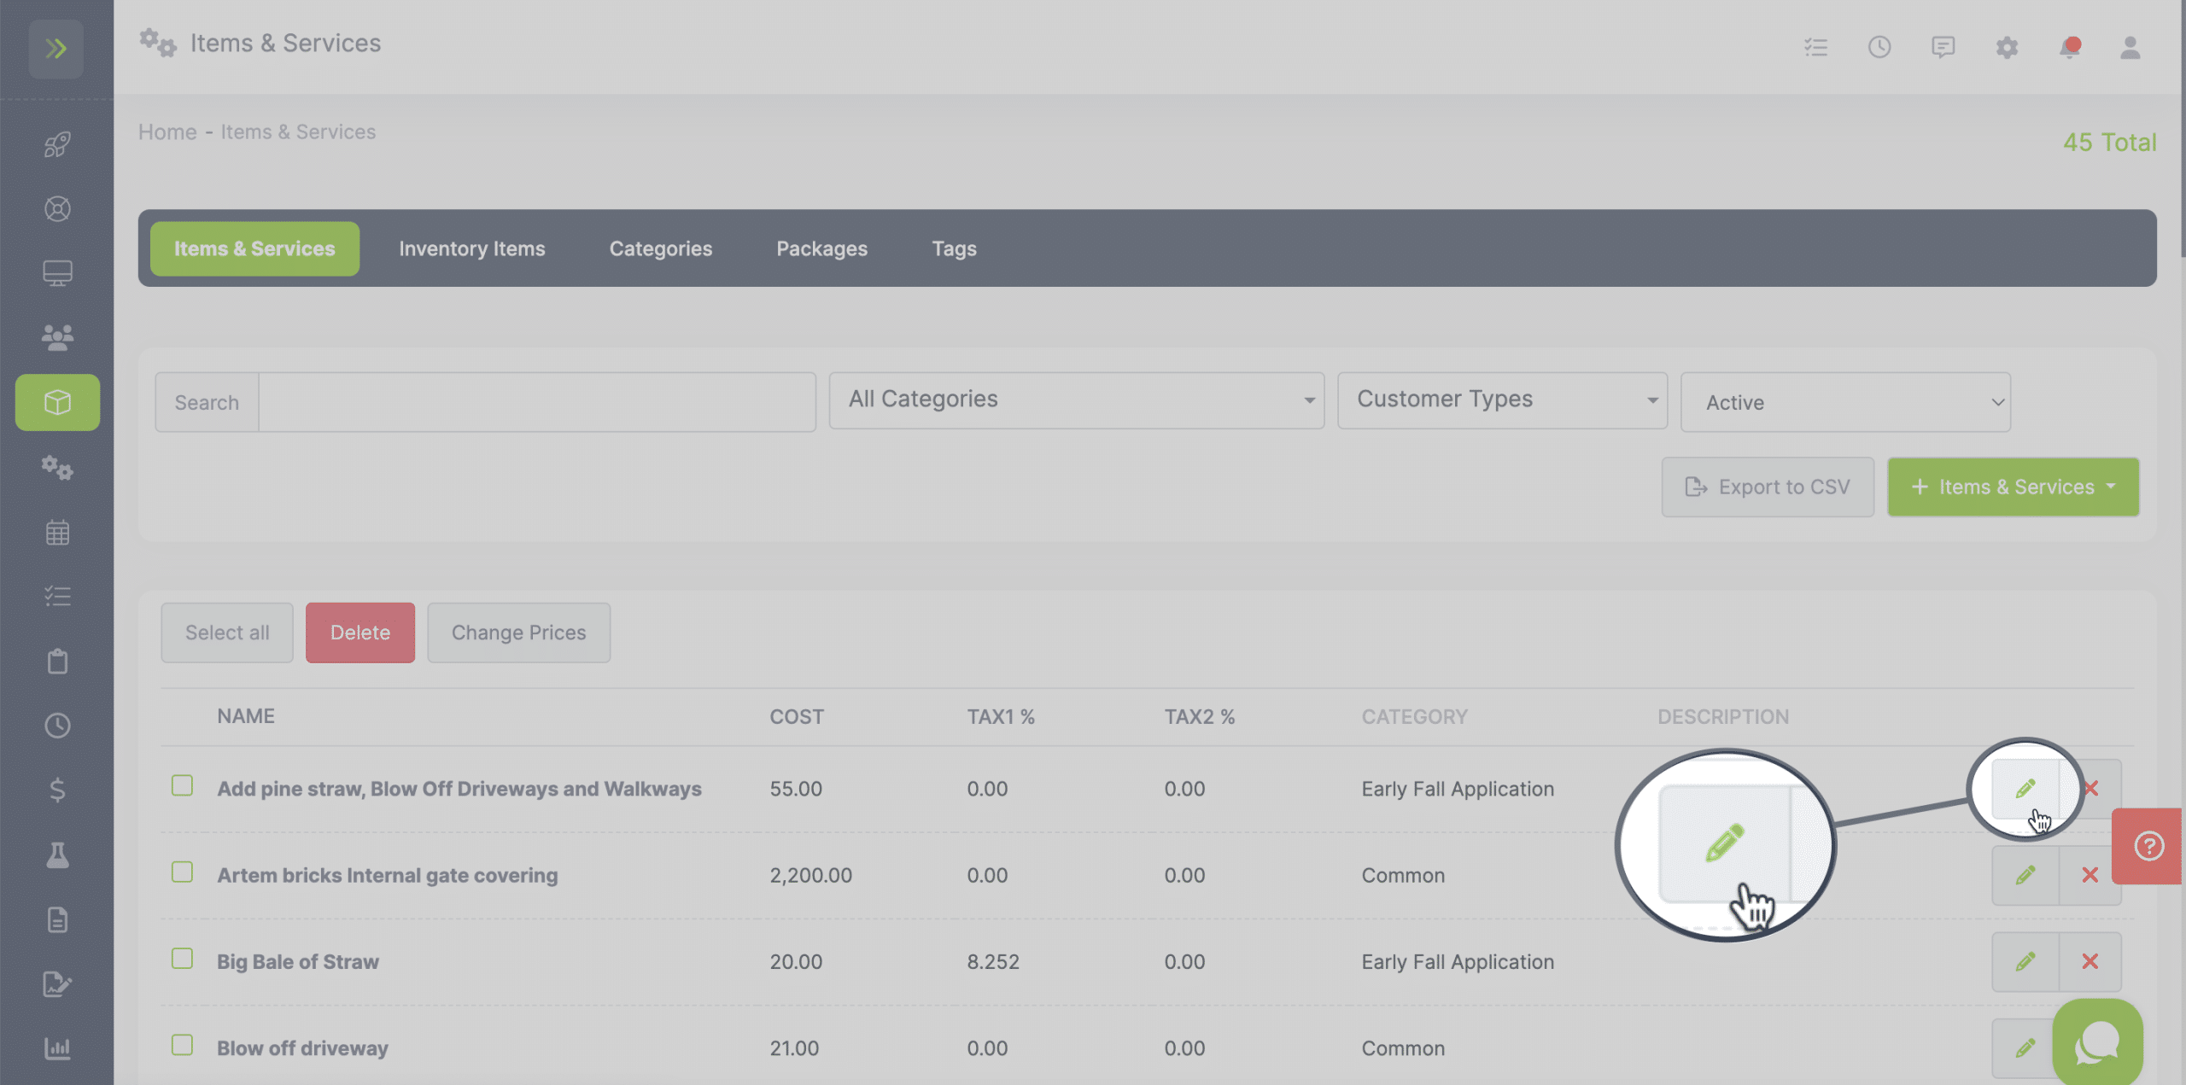Open the Active status dropdown
Image resolution: width=2186 pixels, height=1085 pixels.
(x=1845, y=402)
